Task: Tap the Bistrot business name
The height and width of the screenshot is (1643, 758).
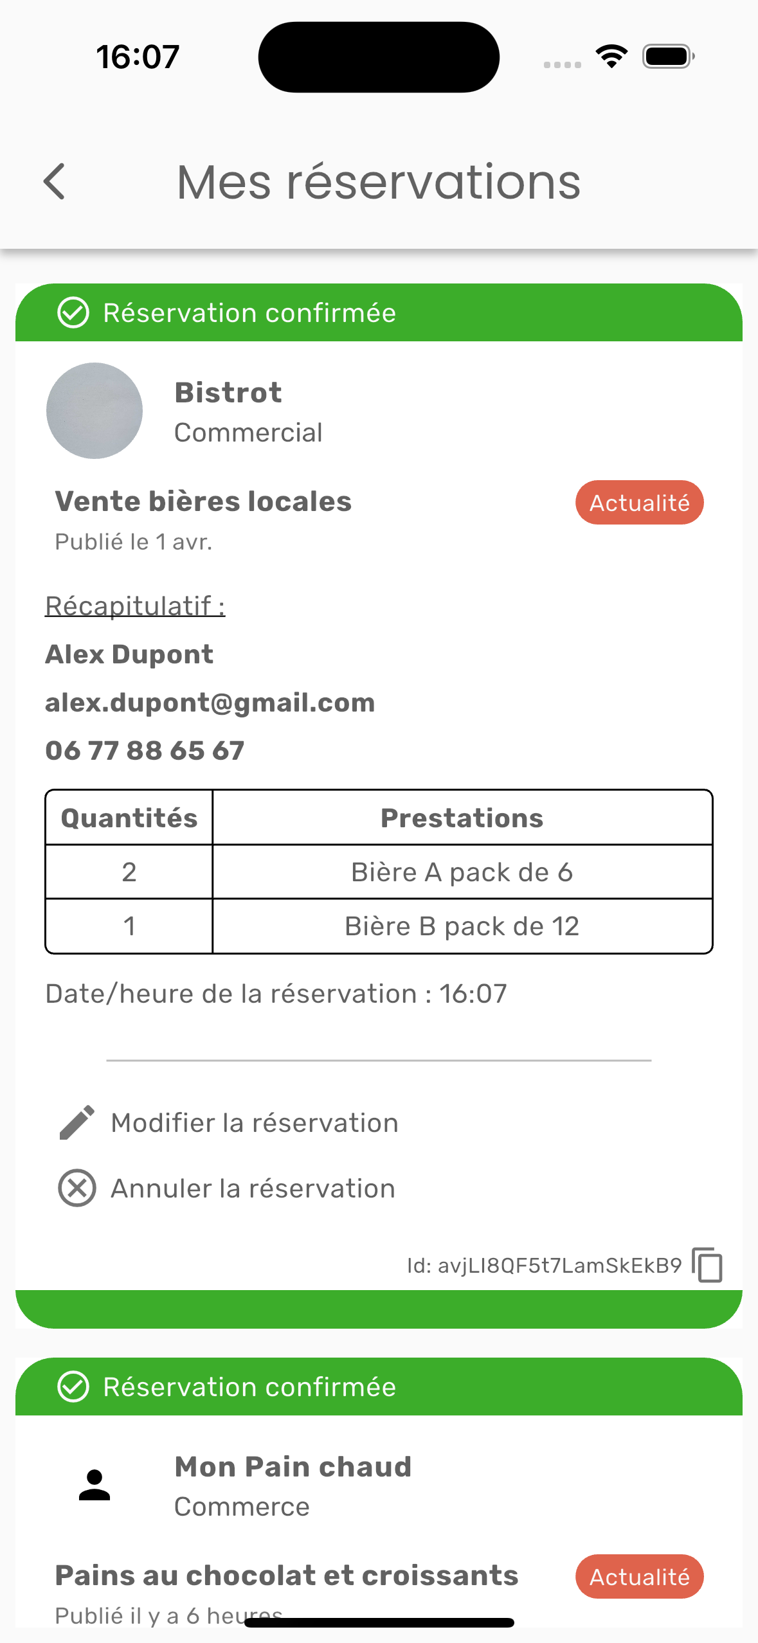Action: click(x=228, y=393)
